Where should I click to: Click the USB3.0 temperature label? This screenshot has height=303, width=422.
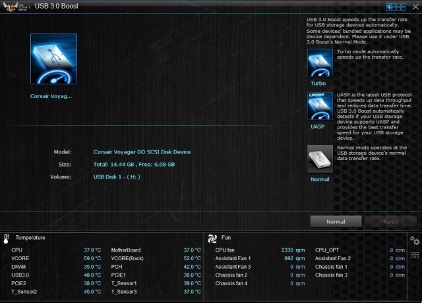20,275
